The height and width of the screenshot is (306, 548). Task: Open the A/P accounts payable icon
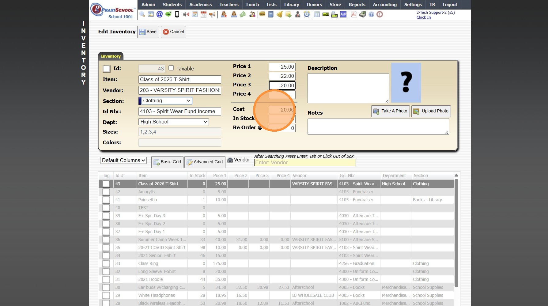click(x=343, y=14)
